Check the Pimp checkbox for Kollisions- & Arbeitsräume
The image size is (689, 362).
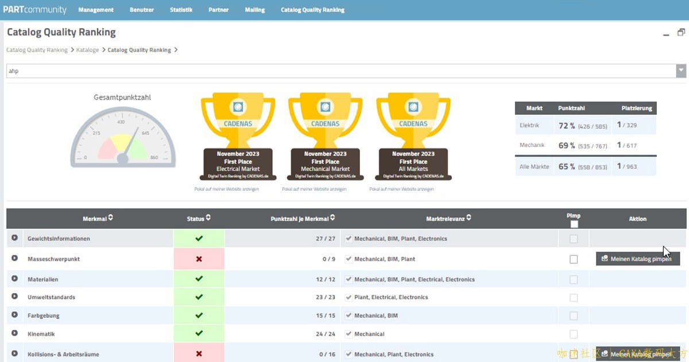tap(574, 355)
